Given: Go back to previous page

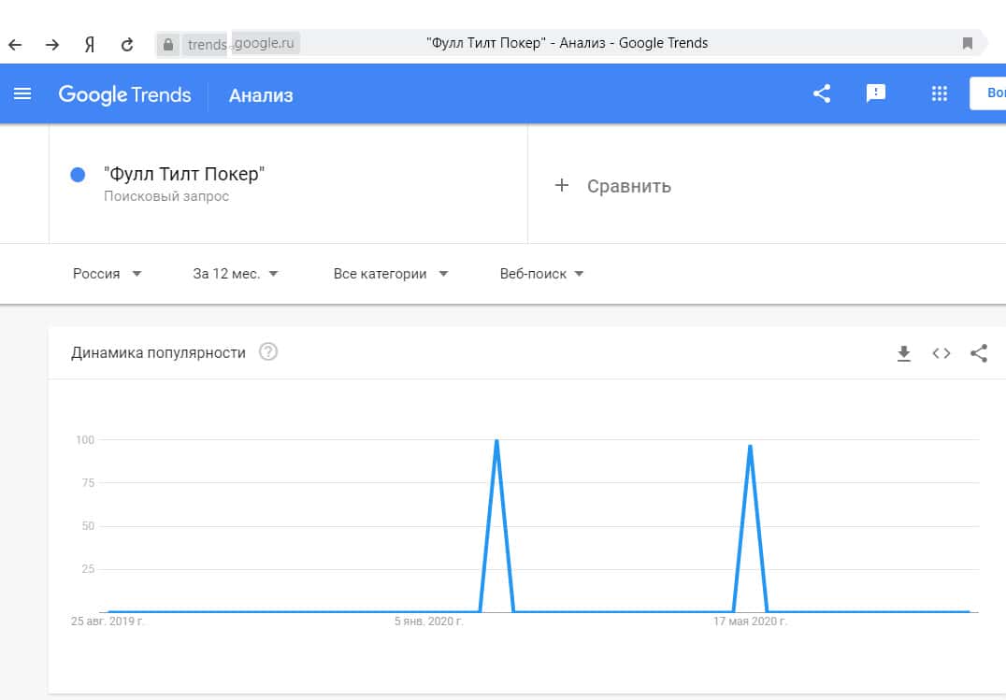Looking at the screenshot, I should [x=16, y=44].
